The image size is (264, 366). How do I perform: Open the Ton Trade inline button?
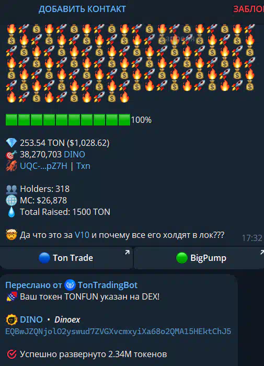[x=66, y=258]
